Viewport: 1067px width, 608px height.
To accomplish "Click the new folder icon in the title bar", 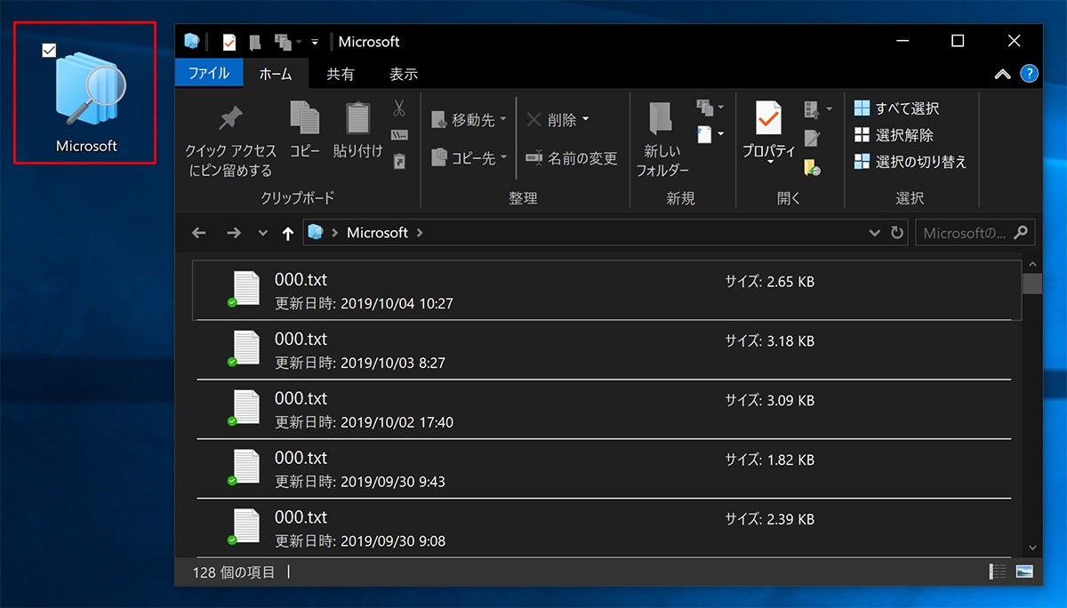I will pos(255,42).
